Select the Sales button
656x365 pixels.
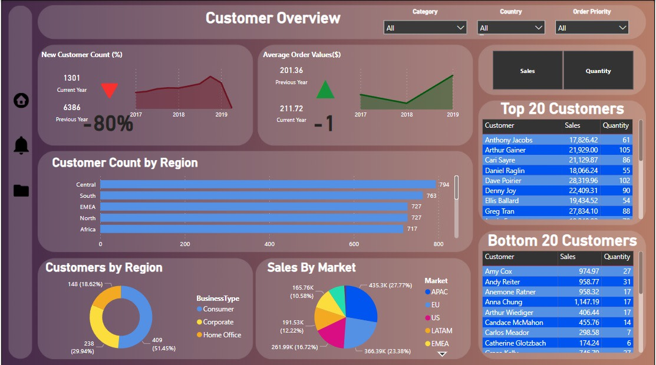tap(528, 71)
